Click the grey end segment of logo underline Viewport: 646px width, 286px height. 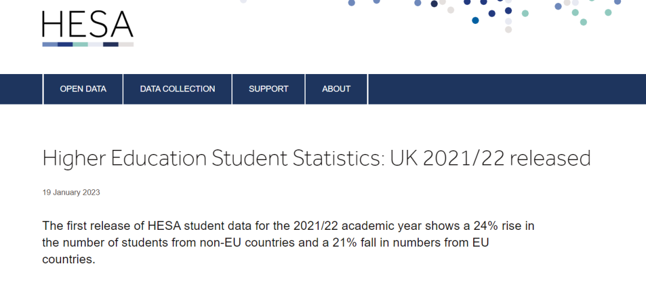[126, 44]
